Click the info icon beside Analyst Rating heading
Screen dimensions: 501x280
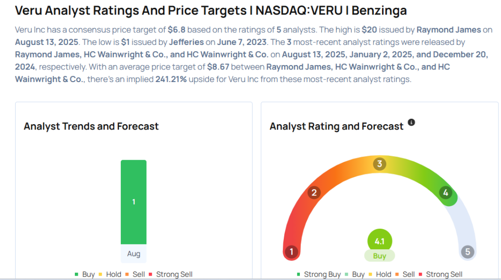coord(411,123)
